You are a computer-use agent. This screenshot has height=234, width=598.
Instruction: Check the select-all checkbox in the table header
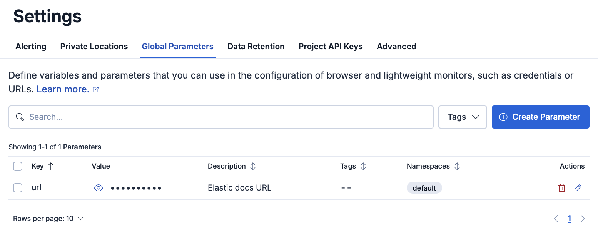tap(18, 166)
